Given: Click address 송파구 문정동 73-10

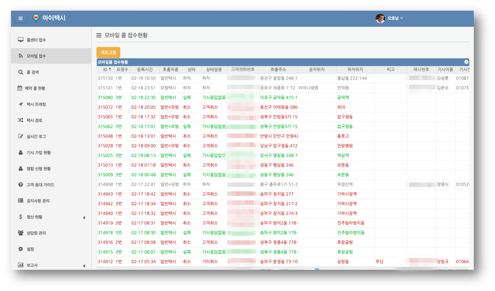Looking at the screenshot, I should click(279, 262).
